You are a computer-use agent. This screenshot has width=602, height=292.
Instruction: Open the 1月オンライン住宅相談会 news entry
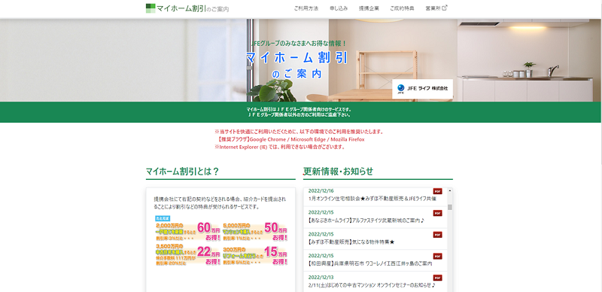point(372,199)
